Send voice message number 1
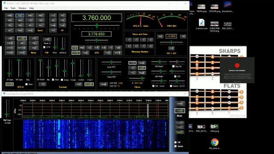274x154 pixels. coord(128,40)
